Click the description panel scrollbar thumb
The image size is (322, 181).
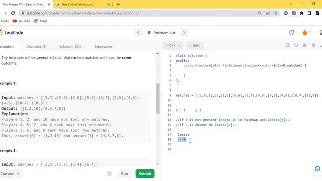pyautogui.click(x=158, y=99)
